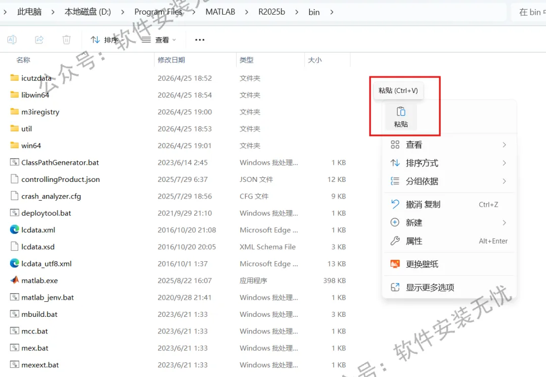546x377 pixels.
Task: Click the matlab_jenv.bat file icon
Action: coord(14,297)
